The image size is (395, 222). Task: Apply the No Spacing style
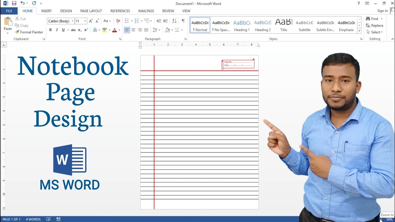(x=221, y=25)
